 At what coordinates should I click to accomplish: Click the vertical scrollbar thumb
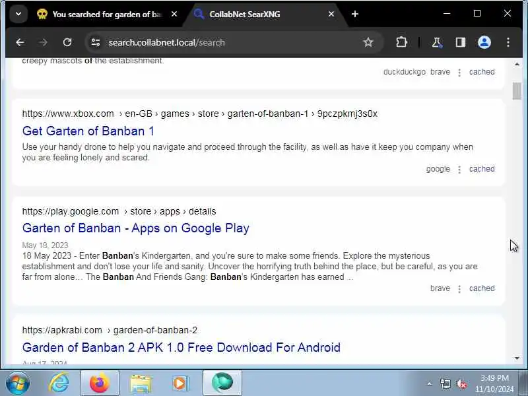(517, 91)
